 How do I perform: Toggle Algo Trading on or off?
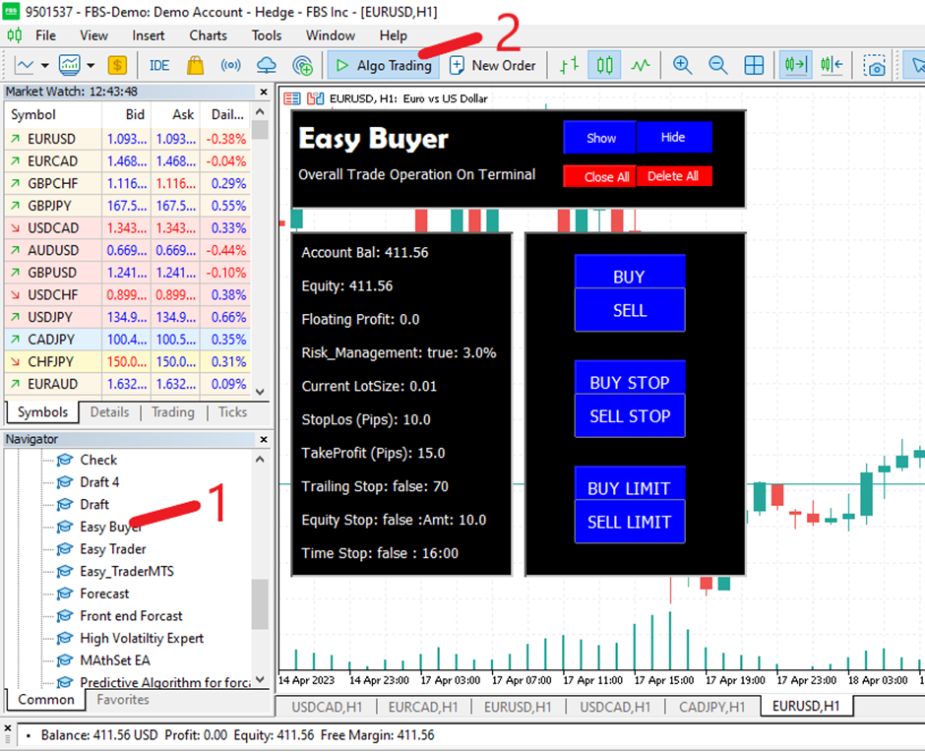tap(383, 66)
